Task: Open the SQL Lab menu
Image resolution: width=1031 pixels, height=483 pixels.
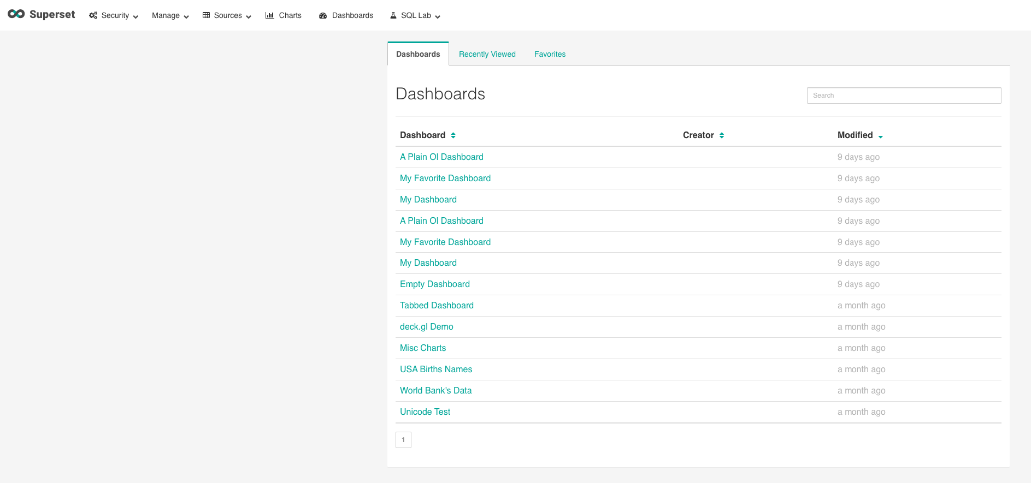Action: [x=415, y=15]
